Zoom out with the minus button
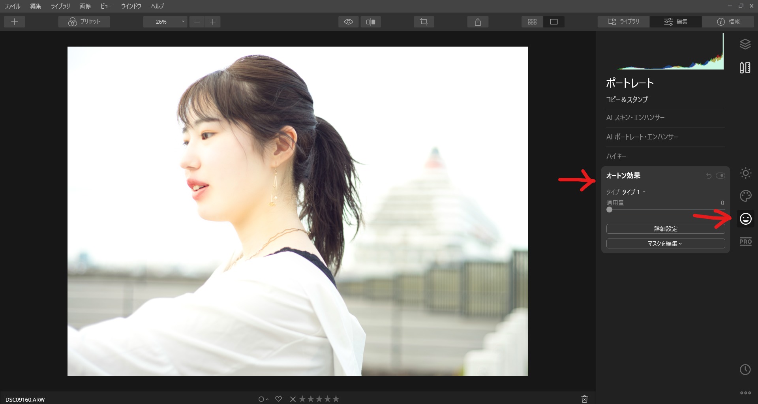Screen dimensions: 758x404 pyautogui.click(x=197, y=22)
